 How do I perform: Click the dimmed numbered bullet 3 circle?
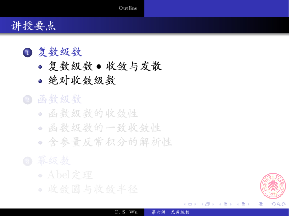[x=28, y=161]
